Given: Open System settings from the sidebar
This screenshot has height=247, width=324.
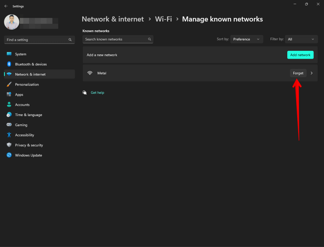Looking at the screenshot, I should click(x=40, y=54).
